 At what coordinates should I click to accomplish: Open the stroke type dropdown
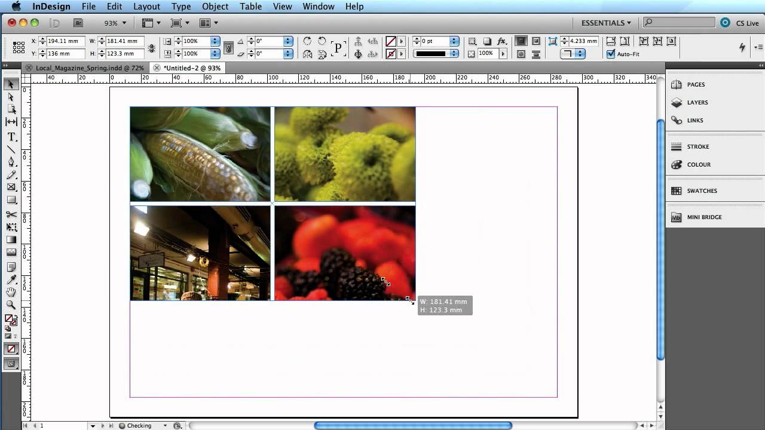(454, 54)
